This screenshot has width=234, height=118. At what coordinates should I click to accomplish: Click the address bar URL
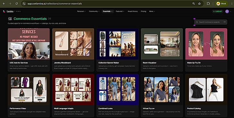(55, 4)
